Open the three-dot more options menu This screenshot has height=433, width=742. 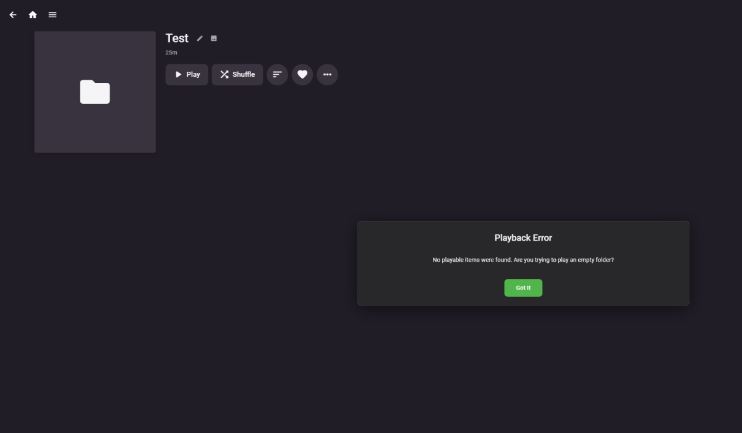tap(327, 74)
